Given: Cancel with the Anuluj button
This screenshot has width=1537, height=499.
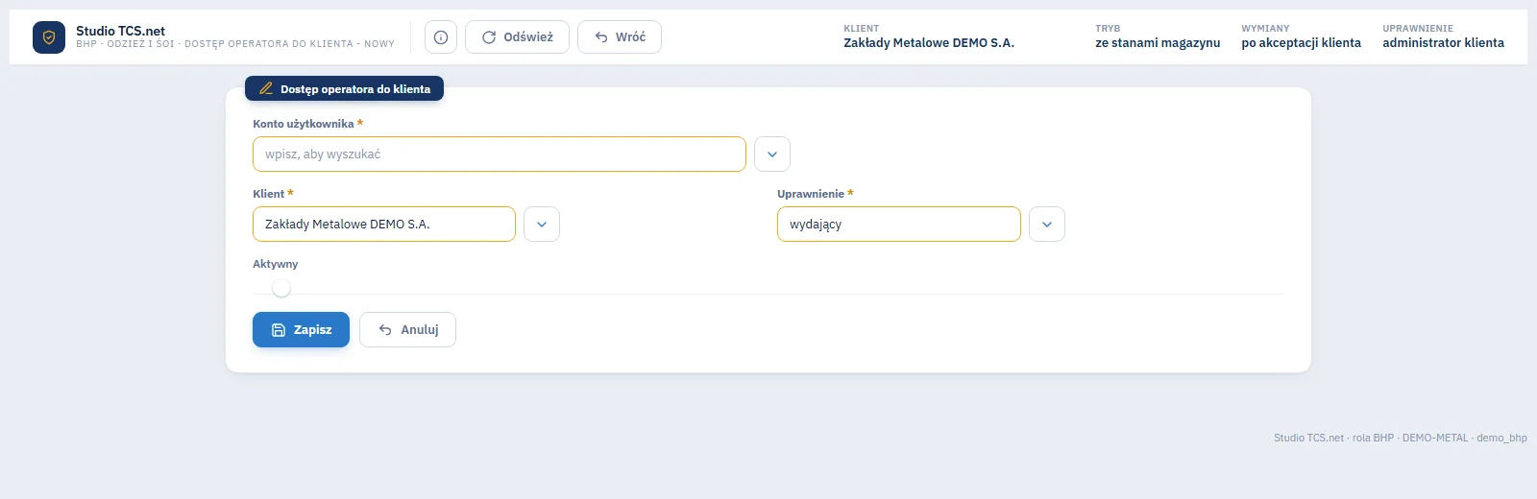Looking at the screenshot, I should click(407, 330).
